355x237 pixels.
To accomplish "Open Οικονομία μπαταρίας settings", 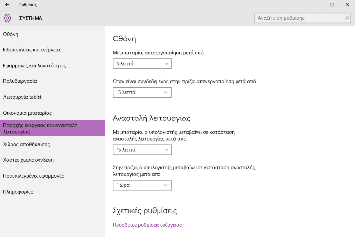I will (x=28, y=113).
